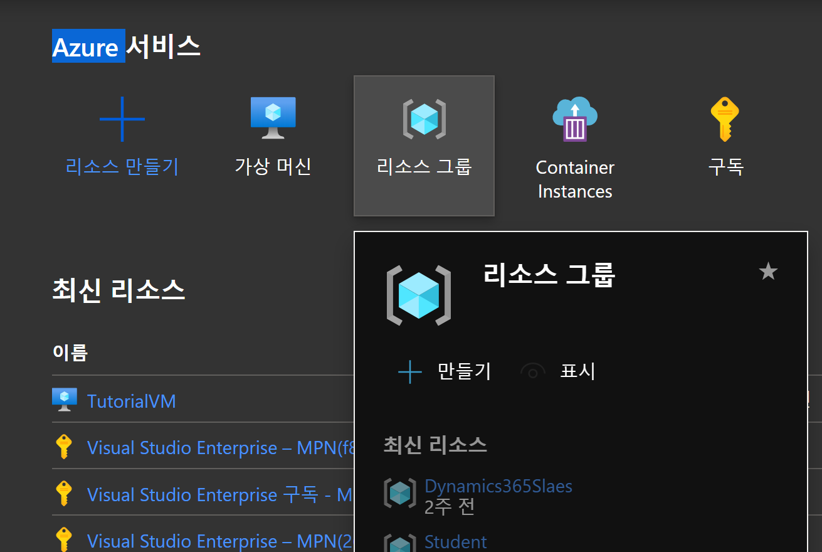Viewport: 822px width, 552px height.
Task: Click the large cube icon in popup
Action: pyautogui.click(x=419, y=295)
